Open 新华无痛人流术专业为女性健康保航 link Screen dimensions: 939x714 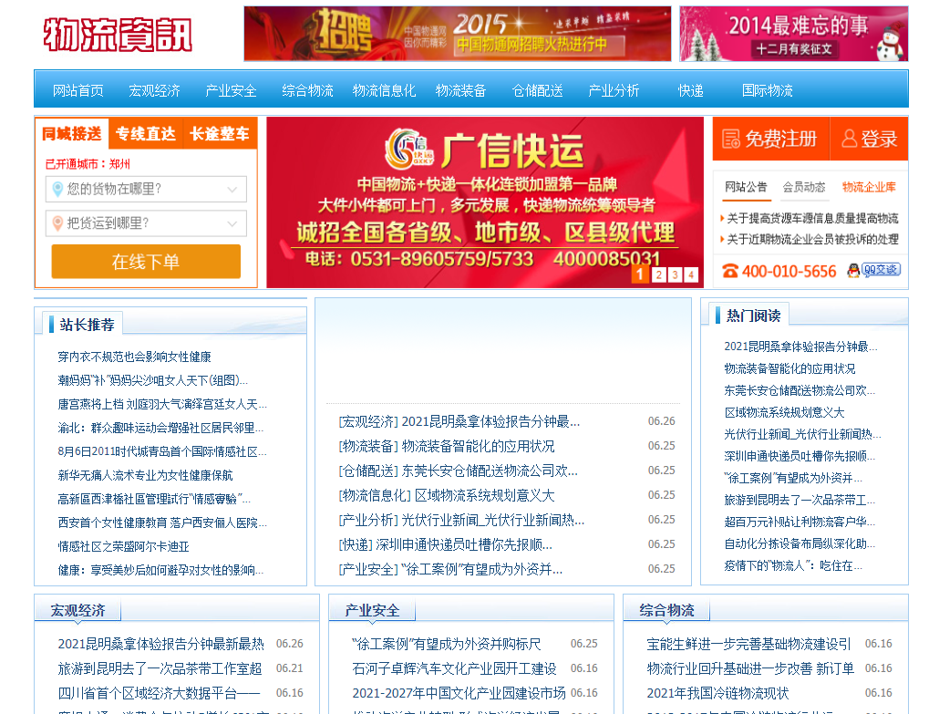coord(145,476)
